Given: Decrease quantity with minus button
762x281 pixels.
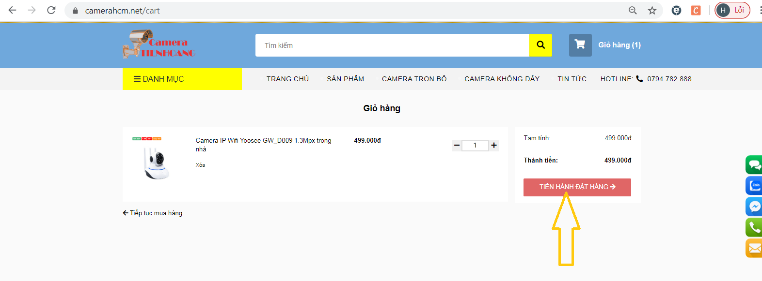Looking at the screenshot, I should coord(457,145).
